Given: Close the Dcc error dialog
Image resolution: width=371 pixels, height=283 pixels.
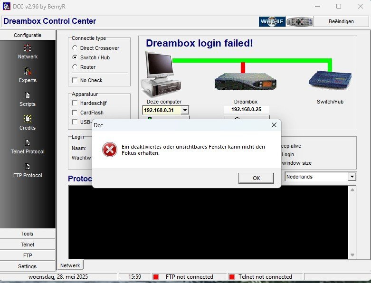Looking at the screenshot, I should click(x=274, y=125).
